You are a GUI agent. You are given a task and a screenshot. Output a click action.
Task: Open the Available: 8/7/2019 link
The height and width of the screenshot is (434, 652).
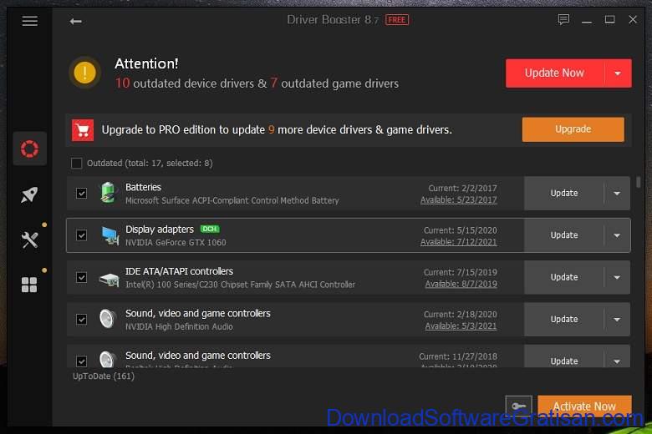pyautogui.click(x=461, y=284)
